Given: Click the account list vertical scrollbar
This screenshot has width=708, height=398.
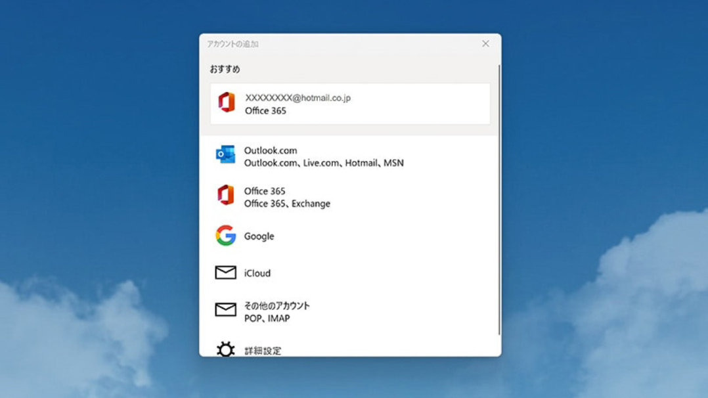Looking at the screenshot, I should [x=499, y=200].
